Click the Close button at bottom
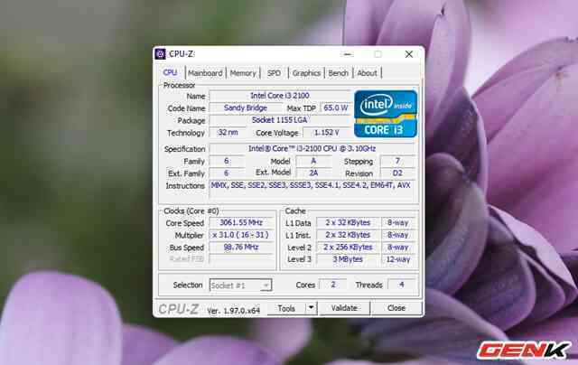This screenshot has width=578, height=365. 396,308
